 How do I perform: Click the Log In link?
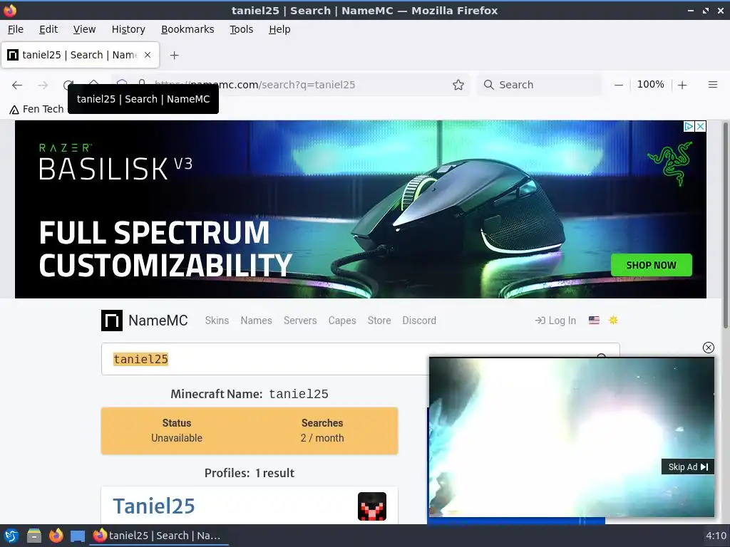point(555,321)
